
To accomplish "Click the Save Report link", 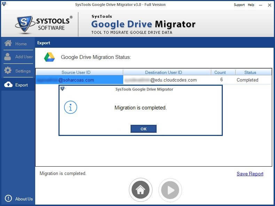I will pos(250,174).
